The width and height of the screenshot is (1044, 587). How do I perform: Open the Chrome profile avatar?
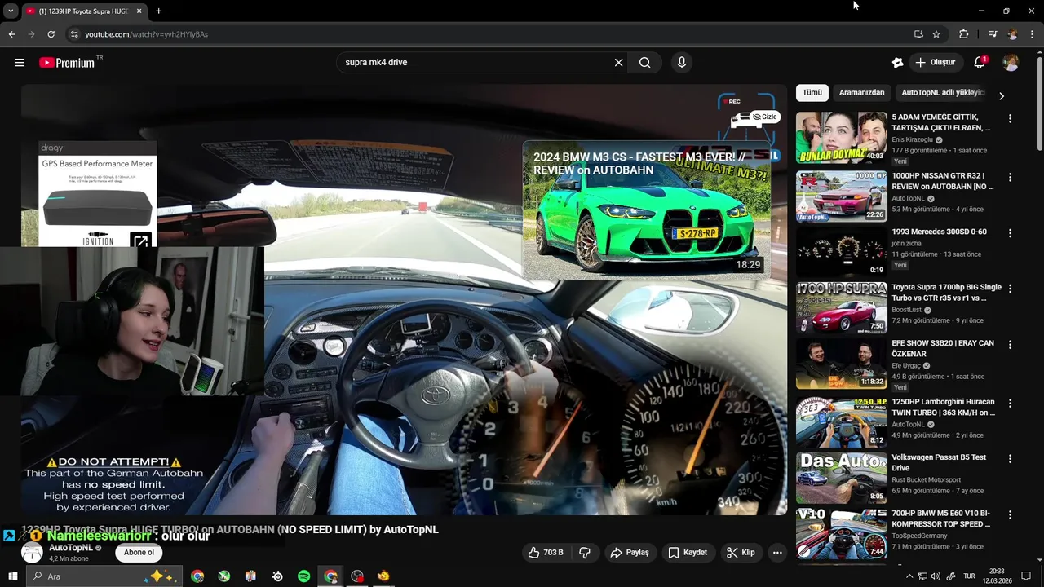click(1013, 34)
